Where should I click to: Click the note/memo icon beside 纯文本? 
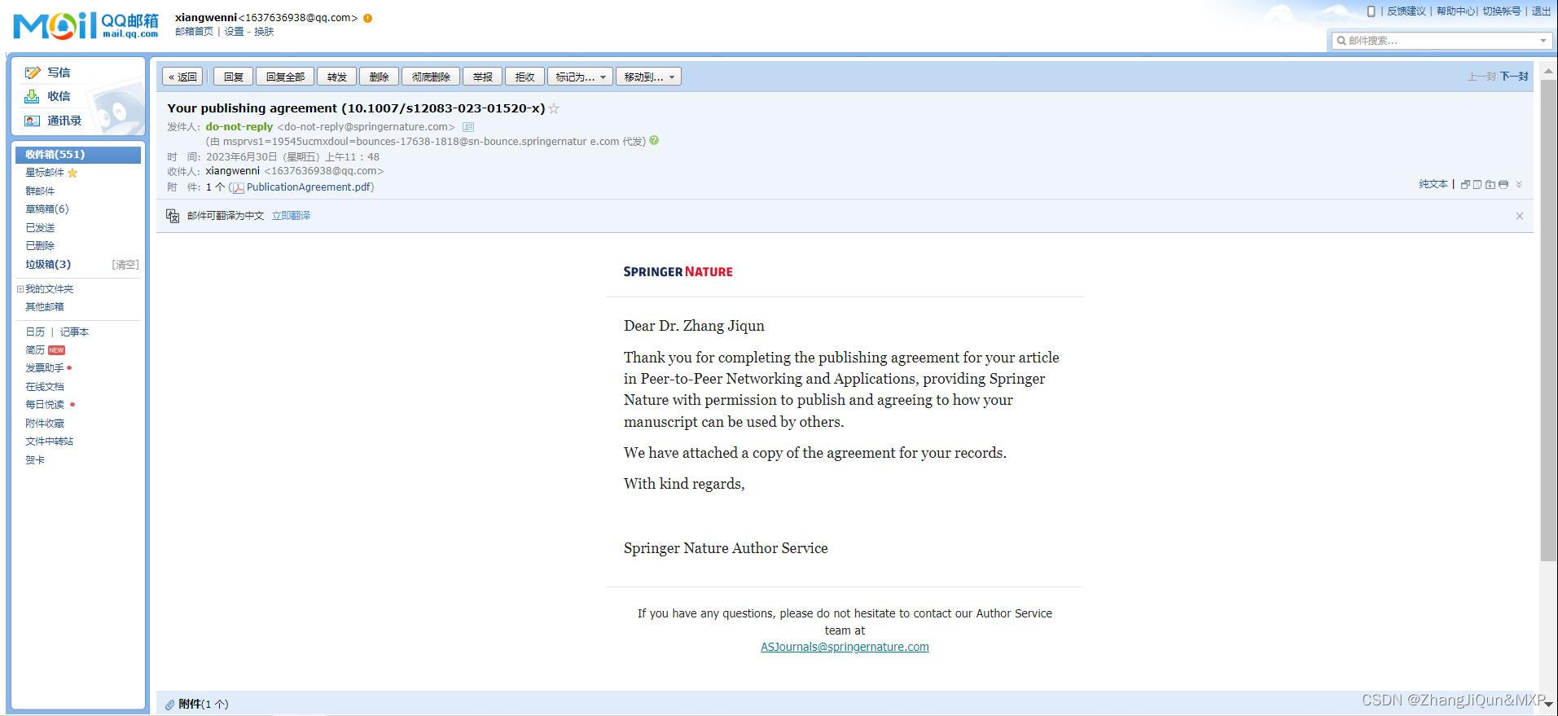1477,185
